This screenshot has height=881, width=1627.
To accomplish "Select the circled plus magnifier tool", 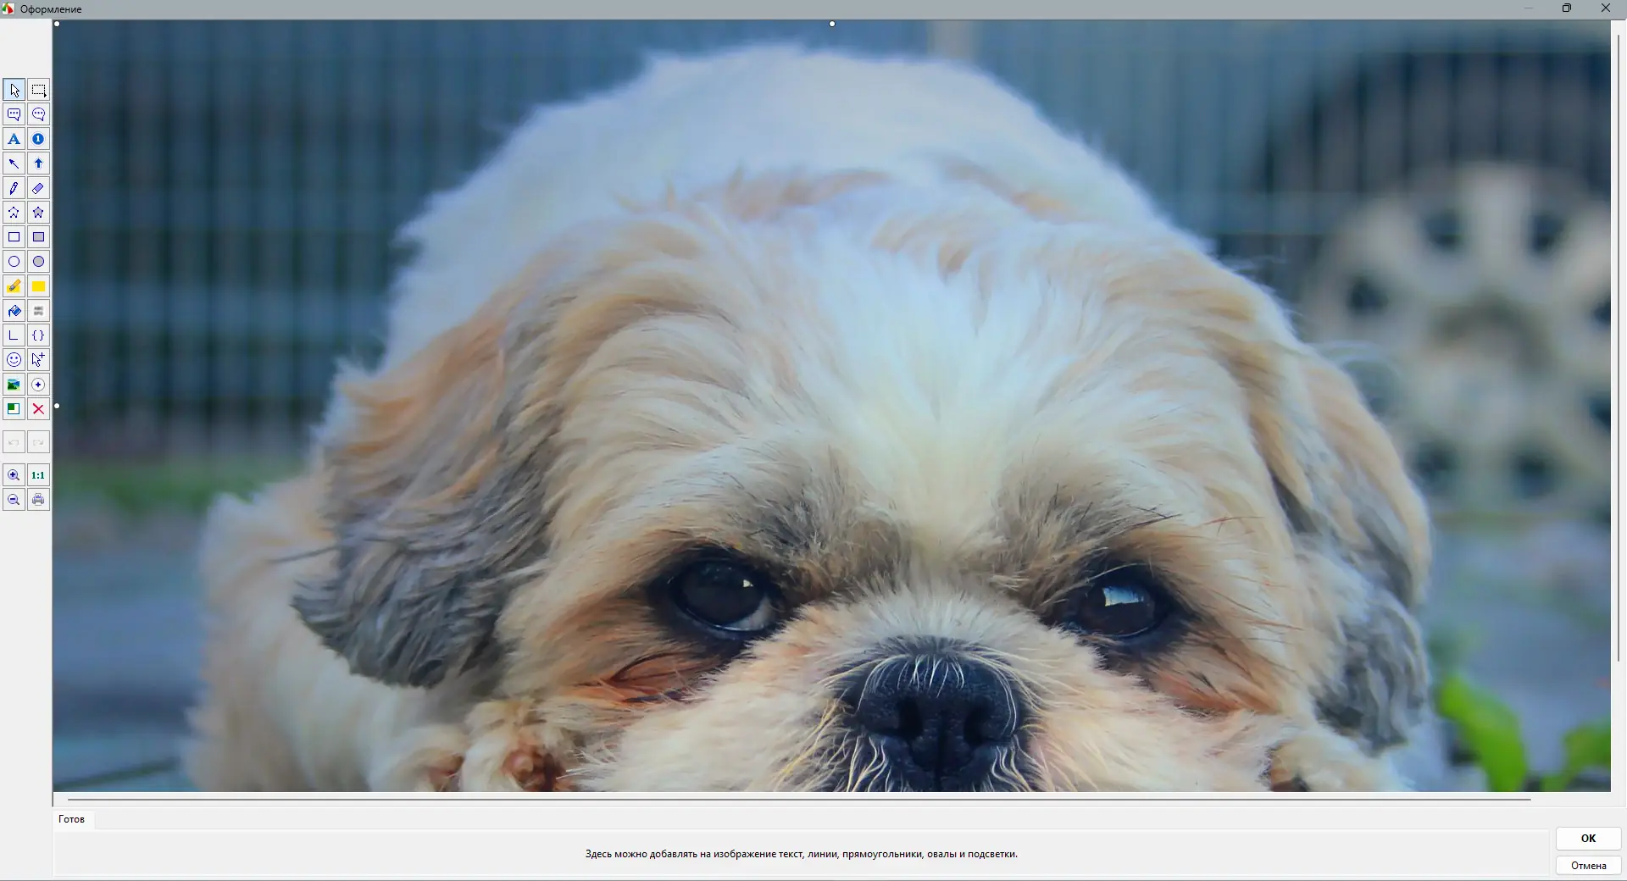I will coord(38,385).
